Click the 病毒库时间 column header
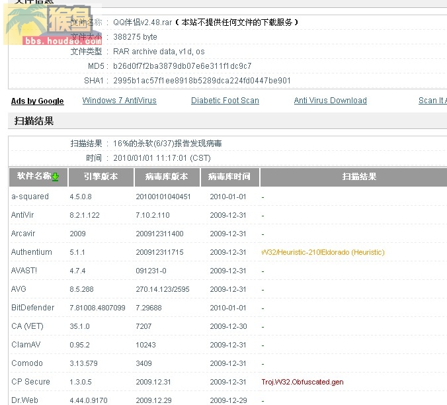Screen dimensions: 447x405 click(x=229, y=177)
